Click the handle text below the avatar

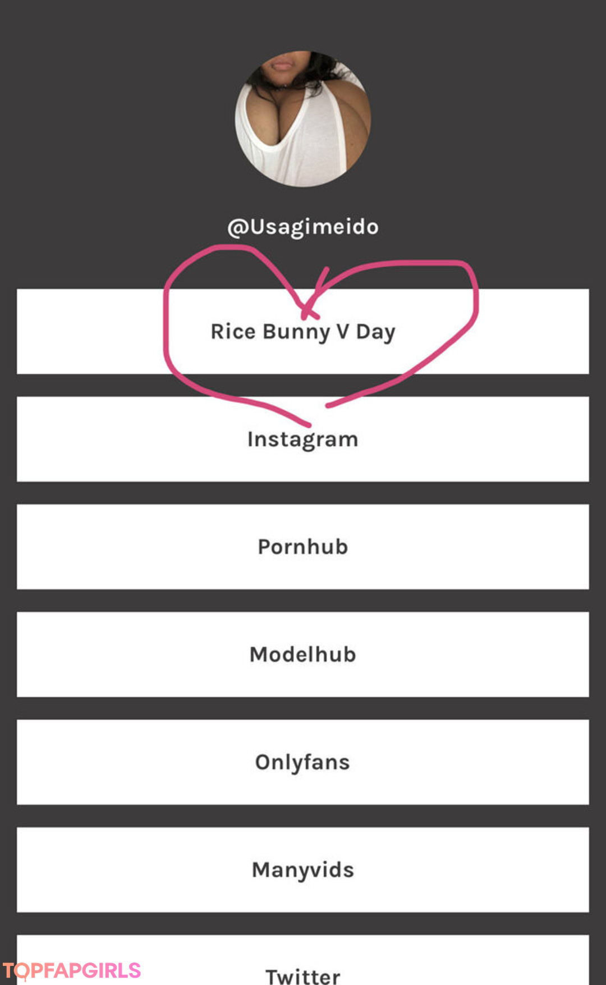pyautogui.click(x=303, y=227)
